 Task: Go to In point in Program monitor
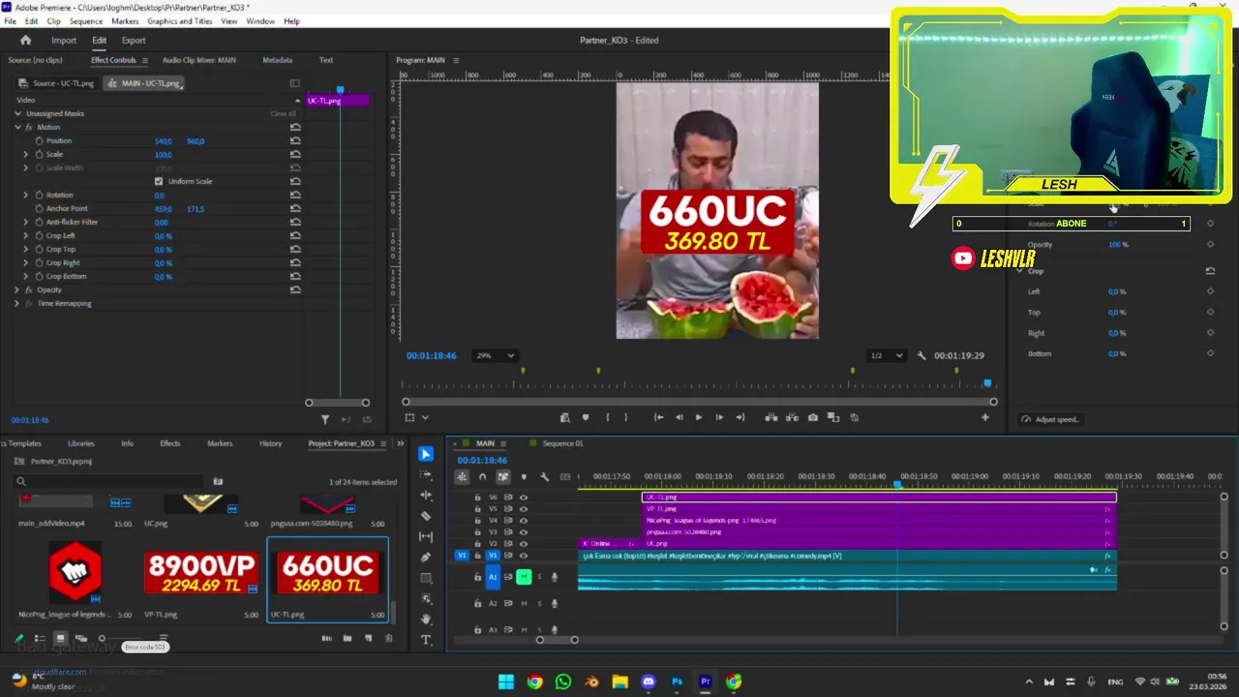click(658, 417)
